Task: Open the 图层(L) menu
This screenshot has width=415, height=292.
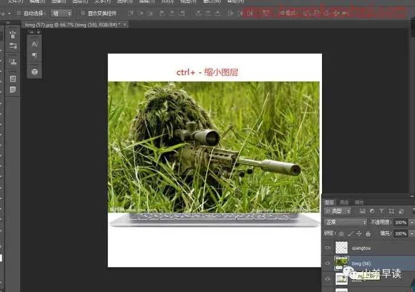Action: [x=80, y=2]
